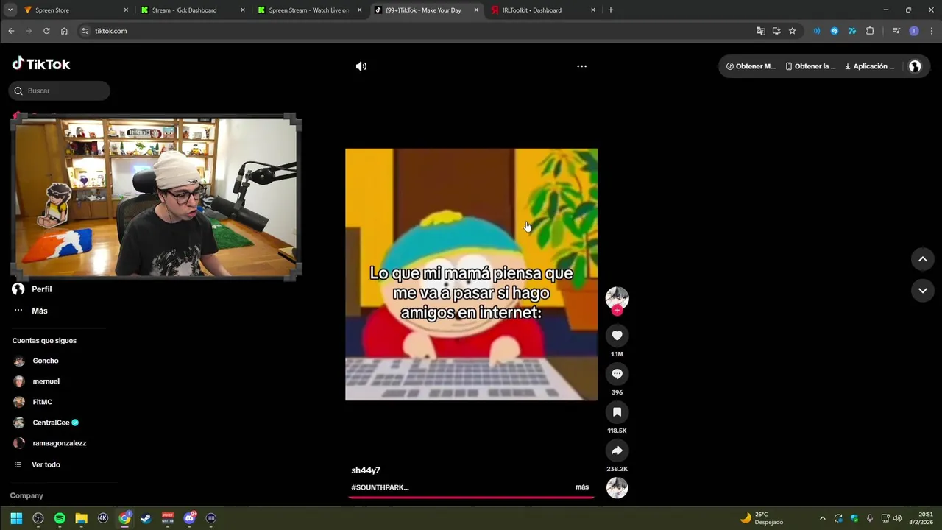Viewport: 942px width, 530px height.
Task: Share the video via arrow icon
Action: click(x=617, y=451)
